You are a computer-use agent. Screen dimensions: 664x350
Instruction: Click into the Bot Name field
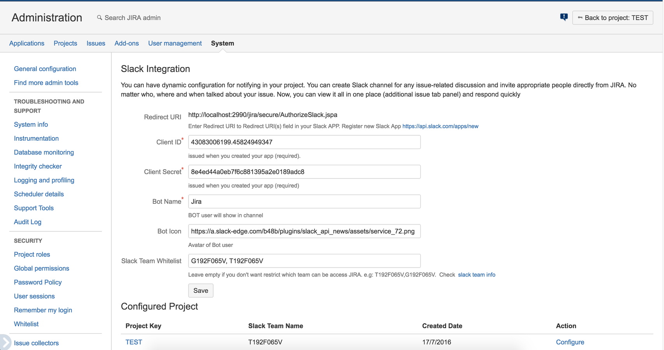point(304,201)
